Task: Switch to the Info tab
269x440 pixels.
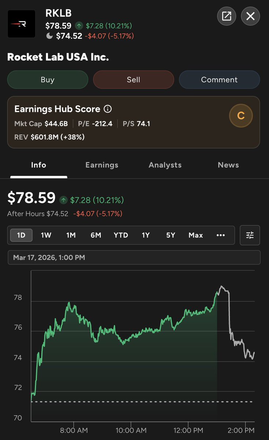Action: 39,165
